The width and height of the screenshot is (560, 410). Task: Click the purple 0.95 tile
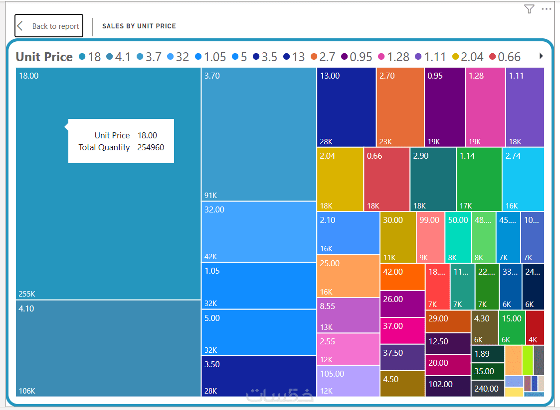click(x=444, y=107)
